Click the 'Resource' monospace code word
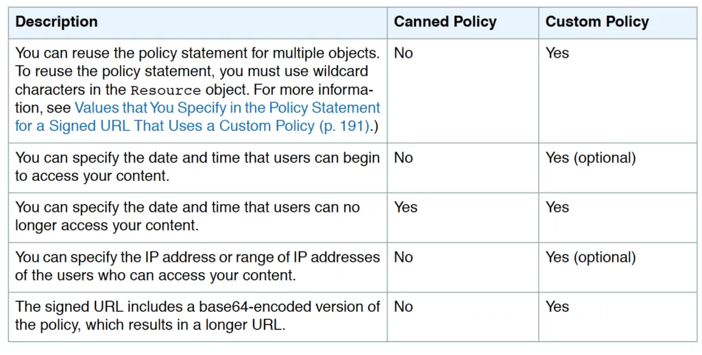Screen dimensions: 702x355 tap(166, 90)
